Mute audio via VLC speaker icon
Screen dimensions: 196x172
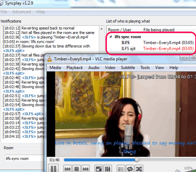(177, 171)
